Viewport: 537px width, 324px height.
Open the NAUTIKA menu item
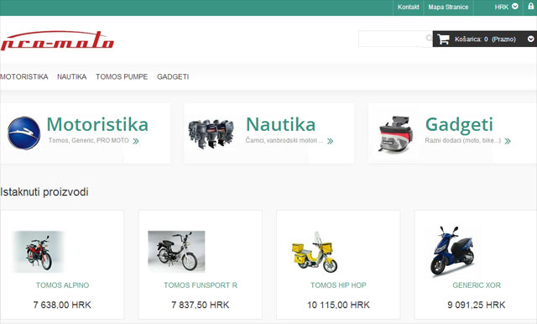click(x=71, y=76)
